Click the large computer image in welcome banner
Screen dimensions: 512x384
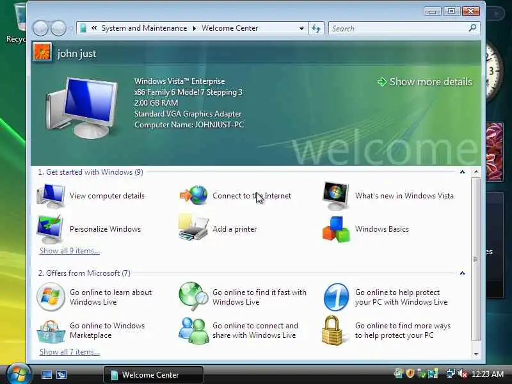coord(81,108)
